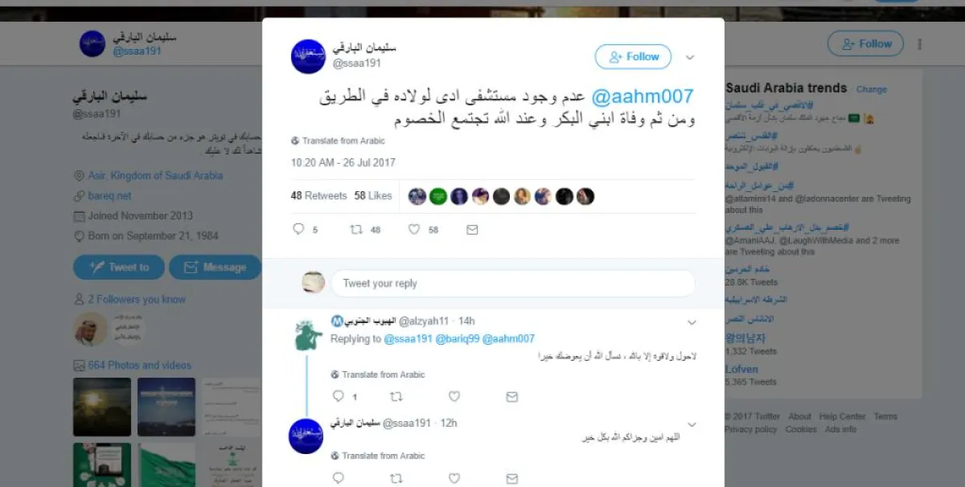Open main tweet options chevron
Screen dimensions: 965x487
pos(689,57)
